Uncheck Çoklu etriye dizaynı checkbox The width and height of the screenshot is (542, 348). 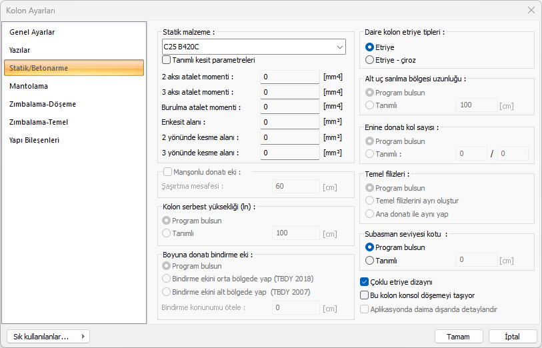[x=365, y=282]
